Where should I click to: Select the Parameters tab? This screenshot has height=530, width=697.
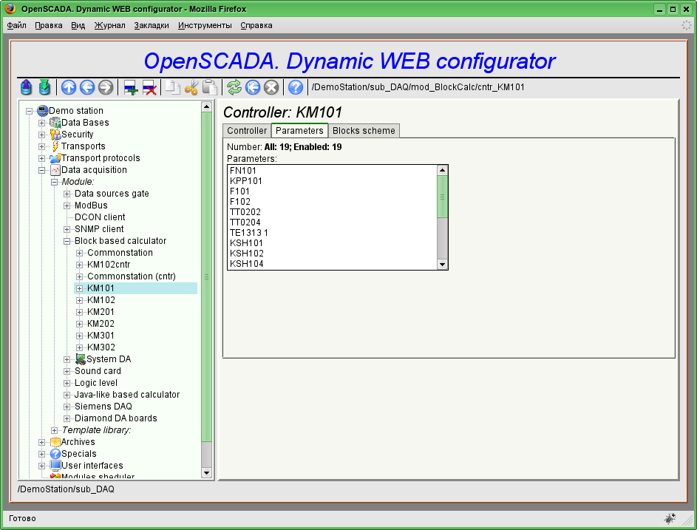click(299, 130)
